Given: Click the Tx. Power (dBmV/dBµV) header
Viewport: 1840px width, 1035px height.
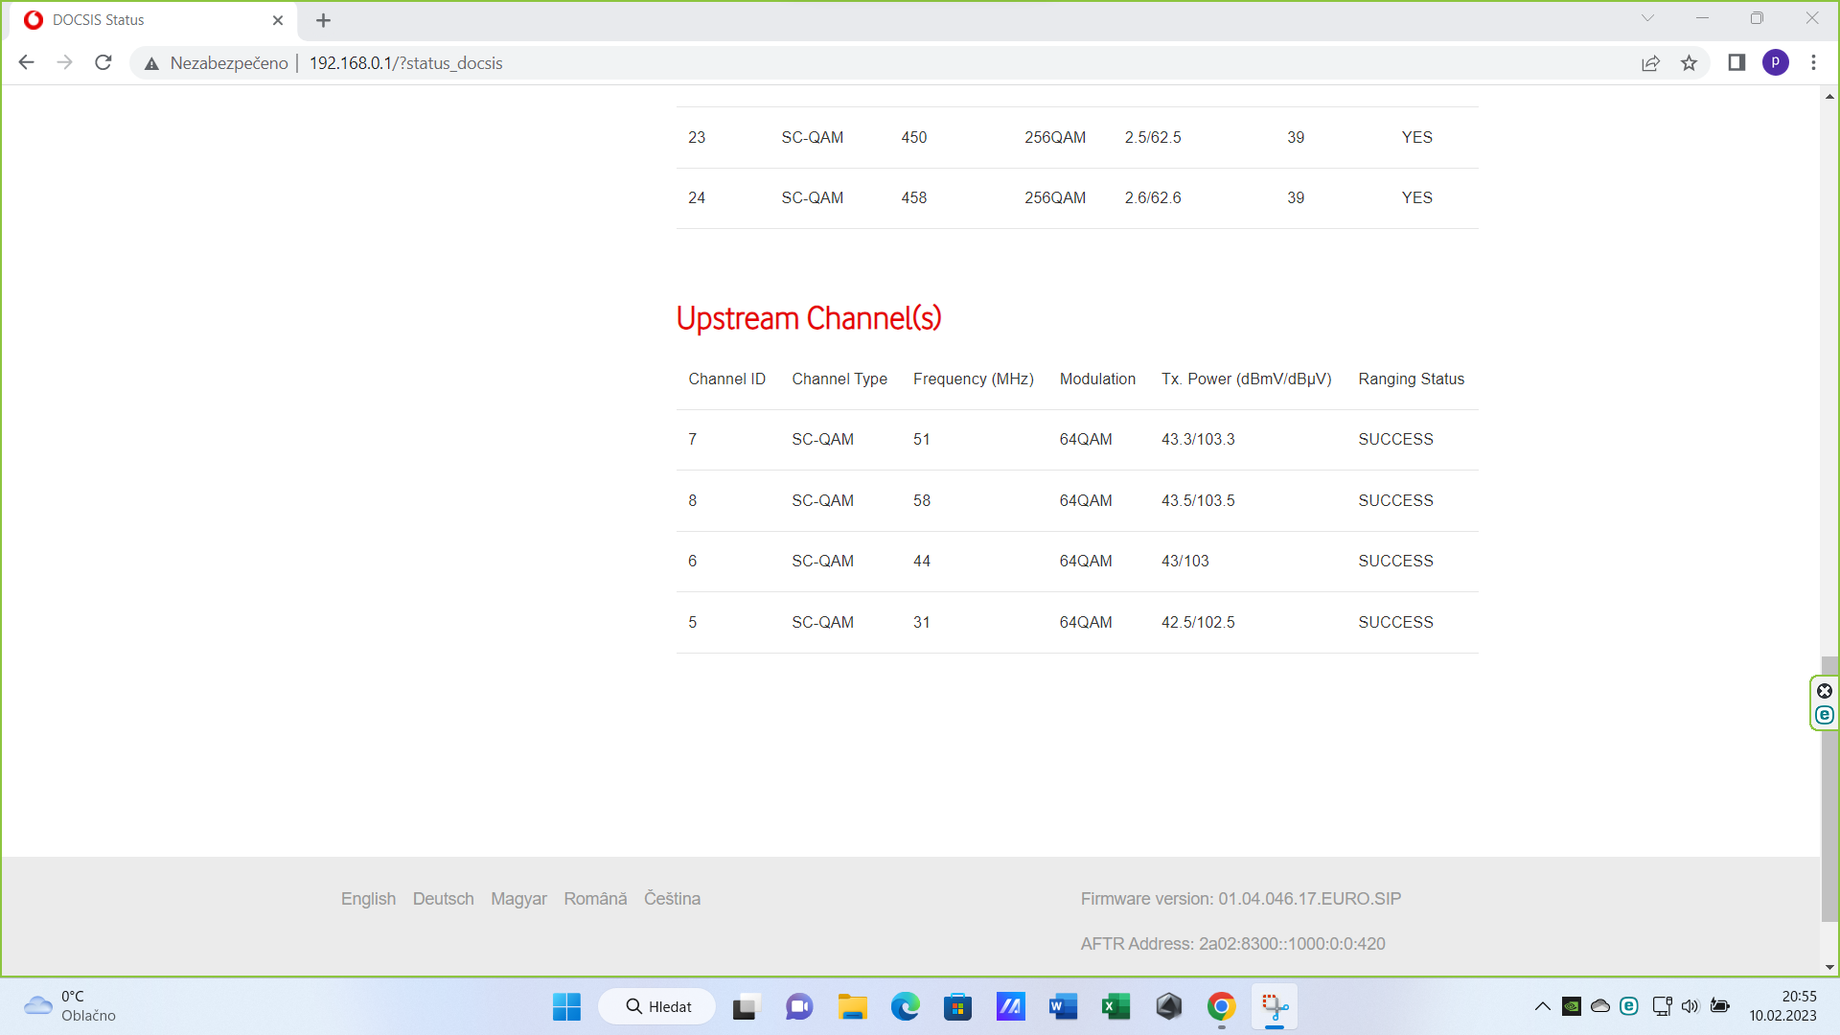Looking at the screenshot, I should click(1246, 379).
